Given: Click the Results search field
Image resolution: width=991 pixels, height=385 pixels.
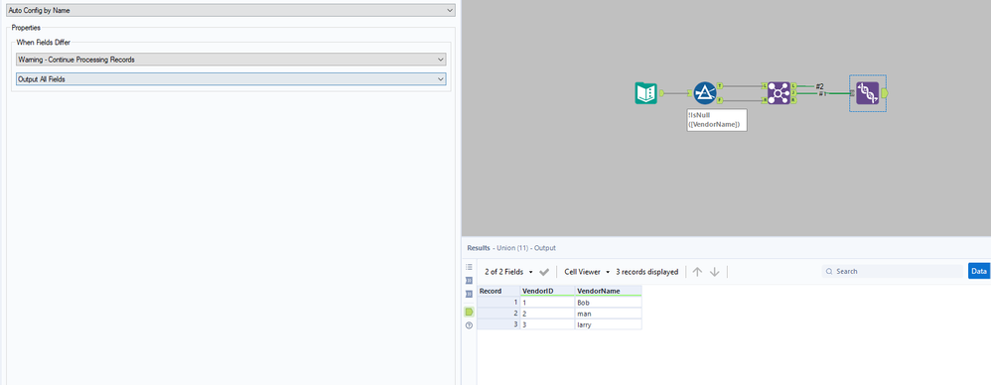Looking at the screenshot, I should pyautogui.click(x=893, y=272).
